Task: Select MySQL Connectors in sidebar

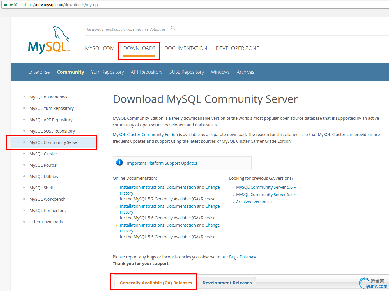Action: pos(47,211)
